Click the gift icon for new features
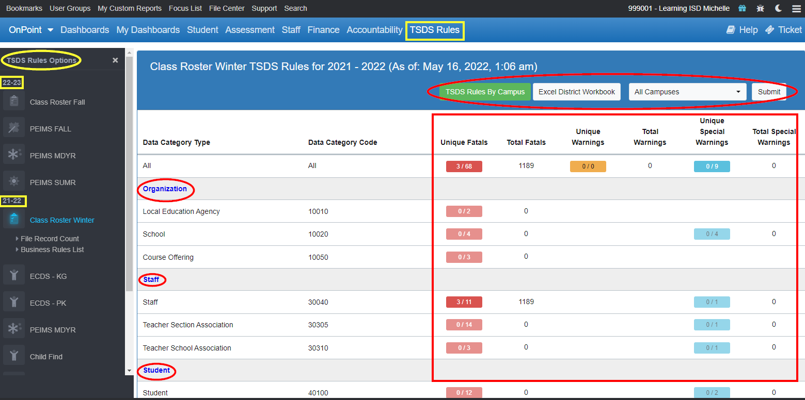The height and width of the screenshot is (400, 805). point(742,8)
